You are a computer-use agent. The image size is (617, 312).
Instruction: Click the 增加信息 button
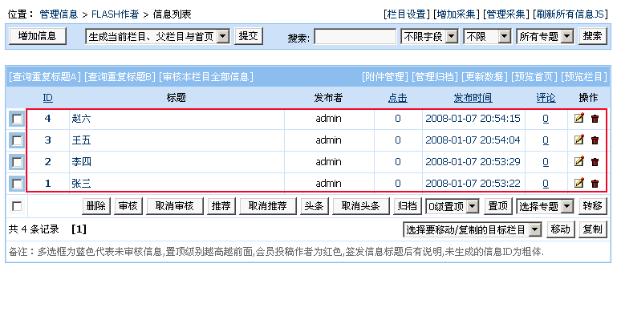(38, 36)
